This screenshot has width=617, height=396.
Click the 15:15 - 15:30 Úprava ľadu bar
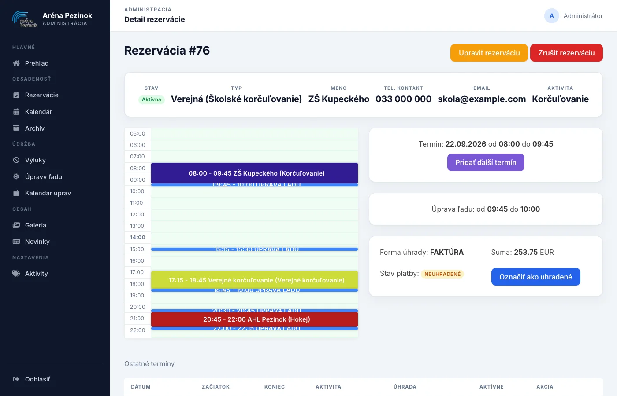(x=254, y=249)
